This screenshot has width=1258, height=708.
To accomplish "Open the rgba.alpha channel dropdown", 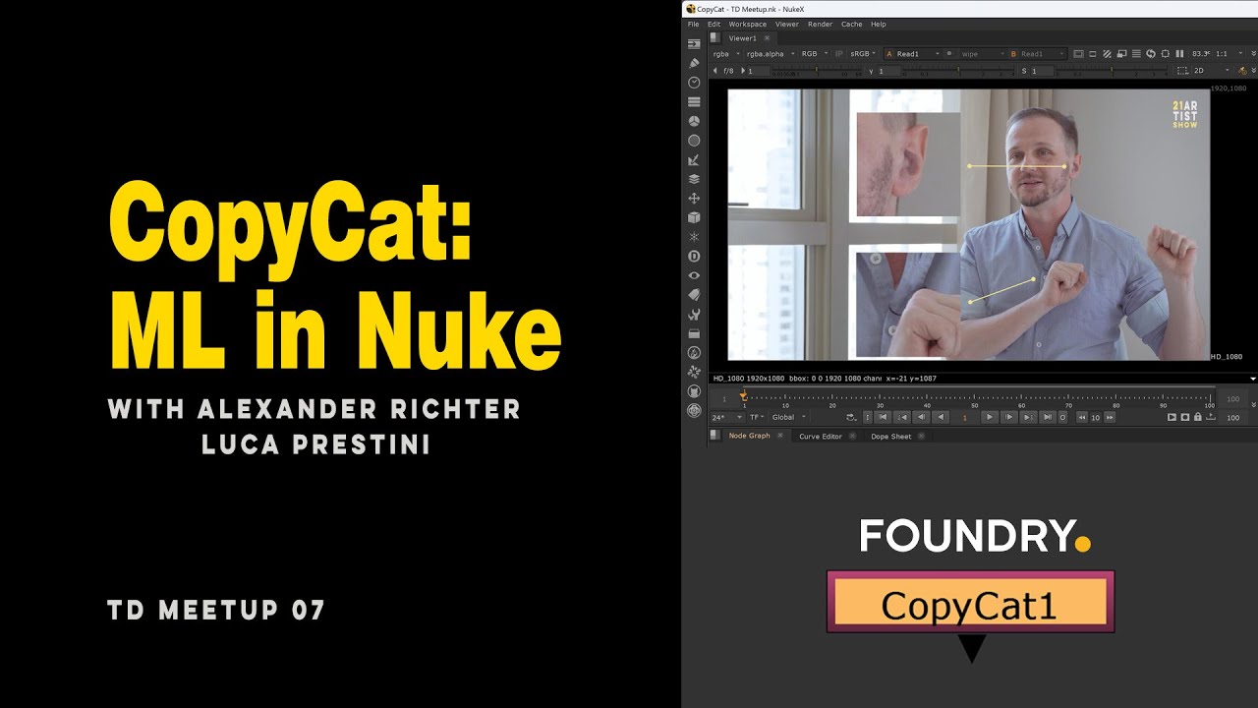I will 769,54.
